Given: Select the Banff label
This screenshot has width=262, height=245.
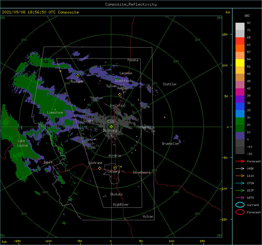Looking at the screenshot, I should point(48,162).
